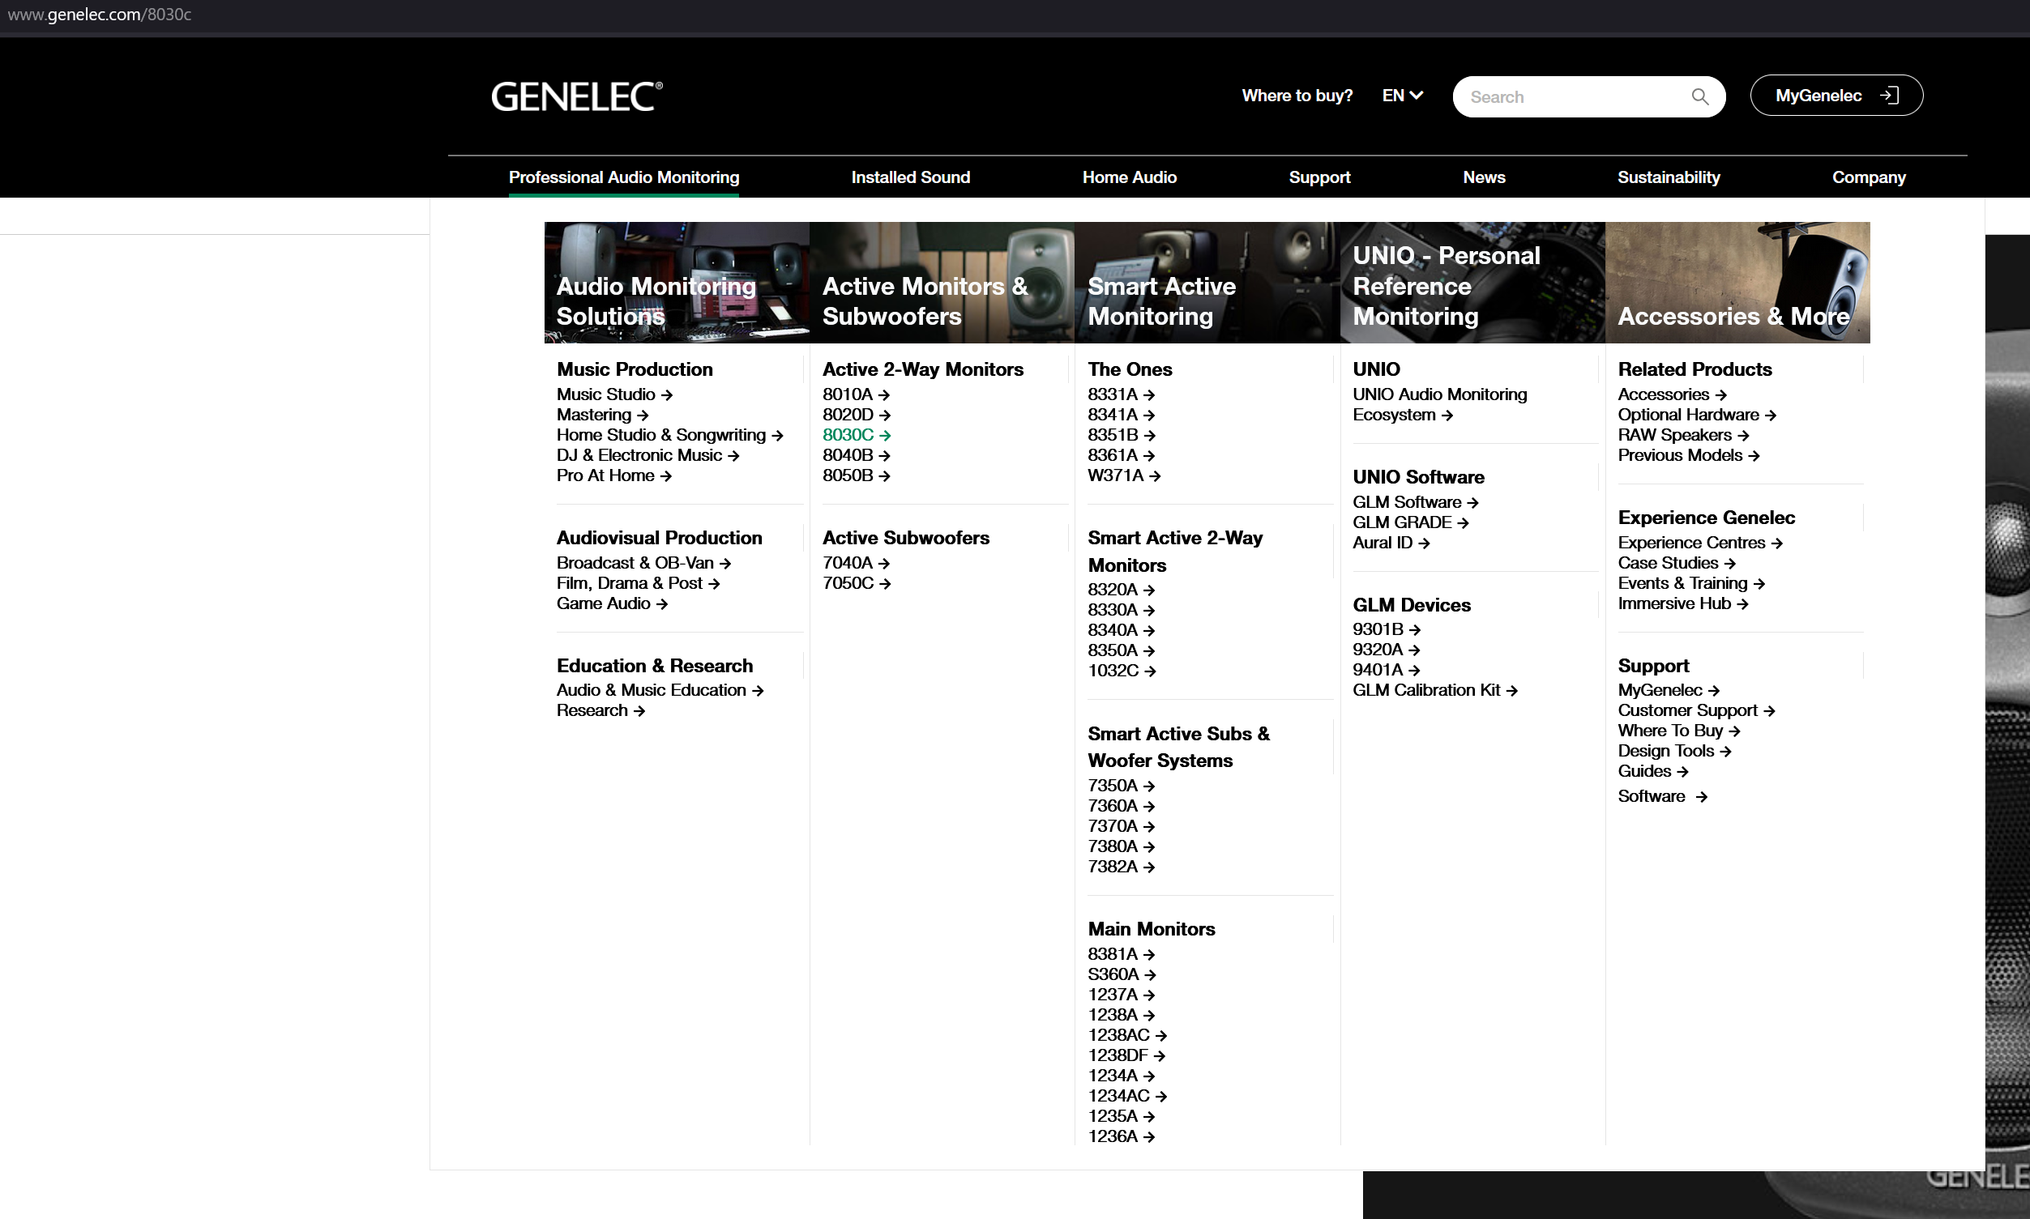
Task: Open the Software link under Support
Action: [x=1662, y=796]
